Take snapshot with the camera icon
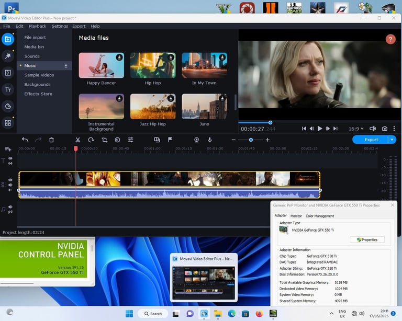Viewport: 402px width, 321px height. pos(385,129)
